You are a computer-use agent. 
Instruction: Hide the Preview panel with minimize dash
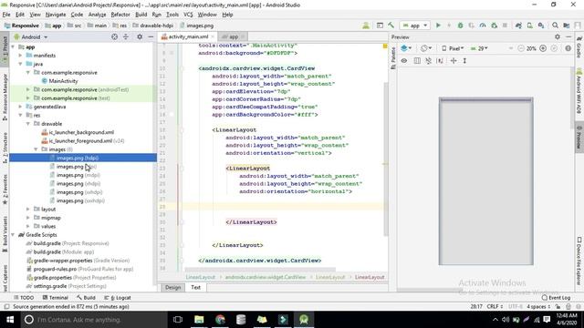click(568, 36)
